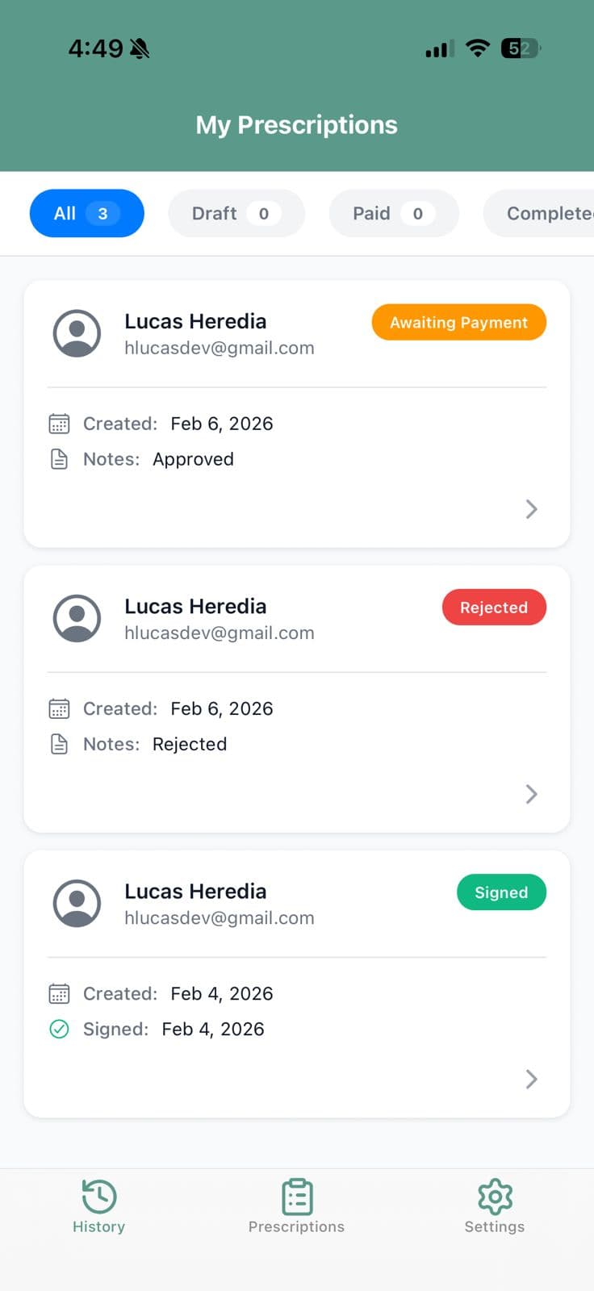Screen dimensions: 594x1291
Task: Tap notes document icon beside Rejected
Action: 59,744
